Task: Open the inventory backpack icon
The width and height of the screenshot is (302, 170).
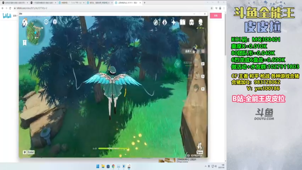Action: 191,22
